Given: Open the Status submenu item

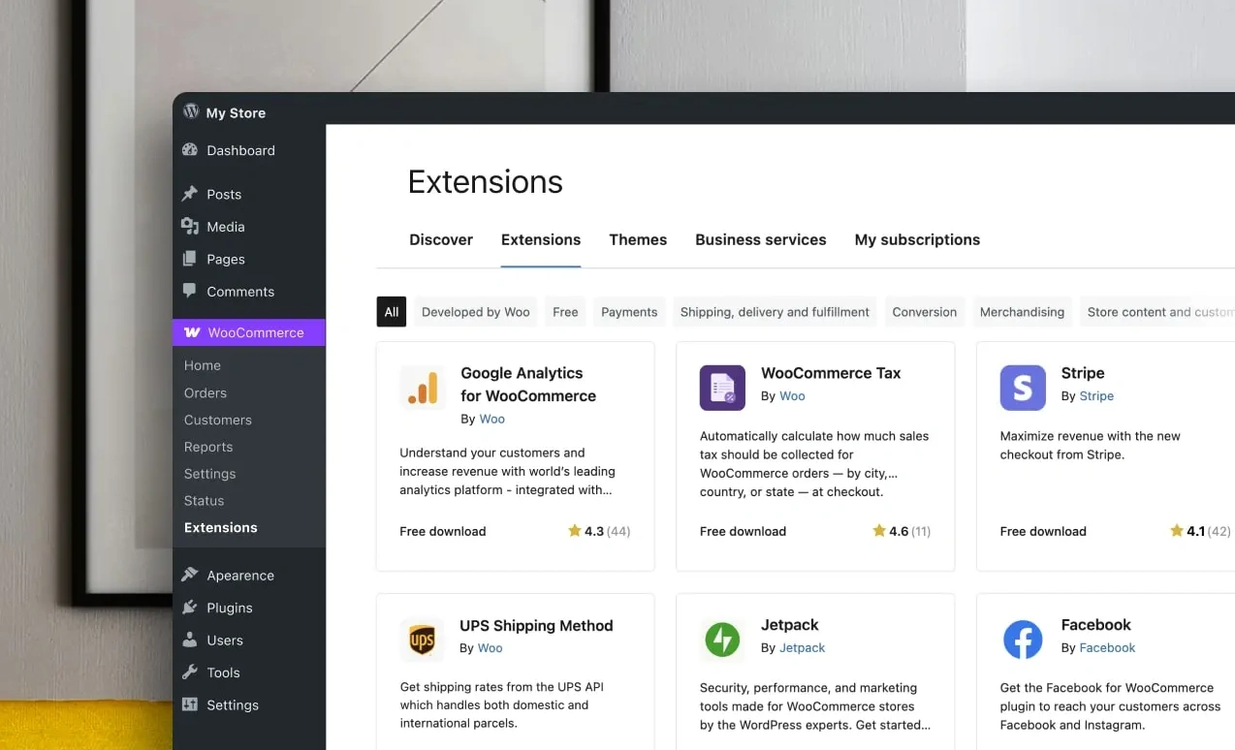Looking at the screenshot, I should click(205, 500).
